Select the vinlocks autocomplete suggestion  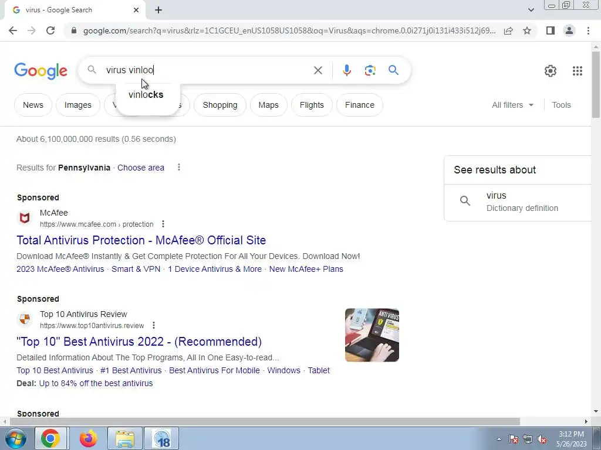tap(146, 94)
